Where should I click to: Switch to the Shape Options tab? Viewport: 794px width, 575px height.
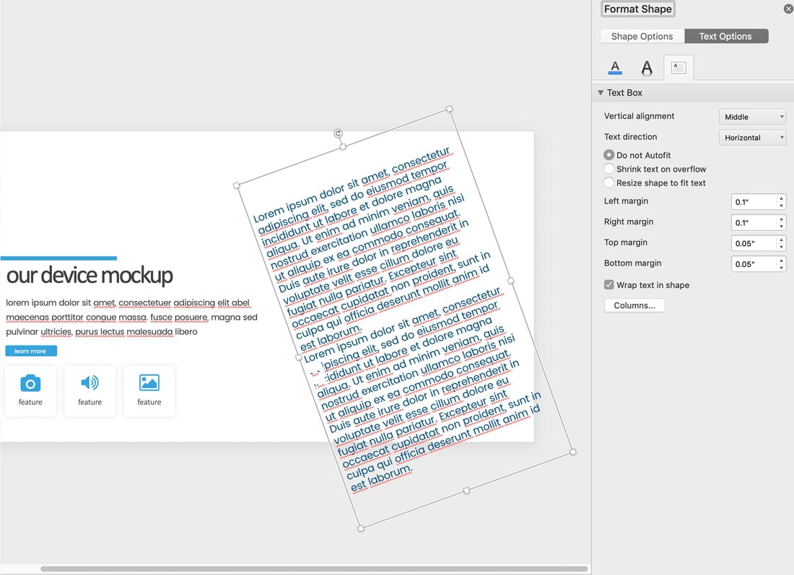(x=642, y=36)
